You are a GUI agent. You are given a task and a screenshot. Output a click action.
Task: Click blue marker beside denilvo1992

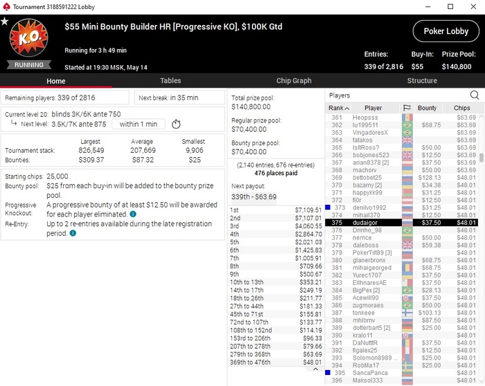(328, 208)
